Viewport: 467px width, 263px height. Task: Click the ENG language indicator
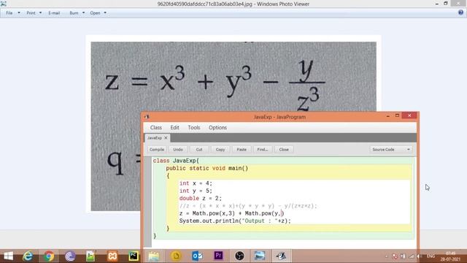(x=431, y=256)
